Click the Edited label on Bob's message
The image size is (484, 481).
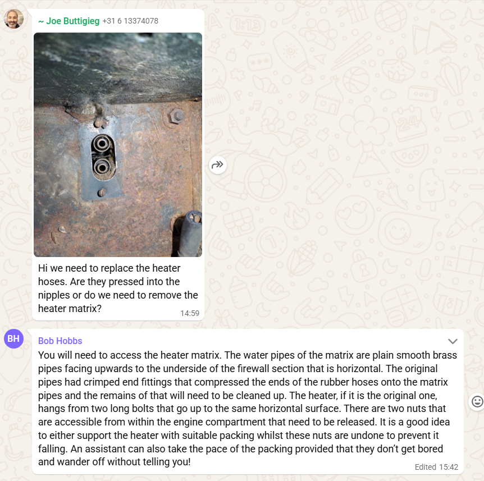pos(426,467)
